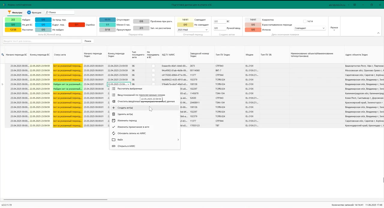Check 'Не передавать в БС' for row 00114060

pos(153,71)
